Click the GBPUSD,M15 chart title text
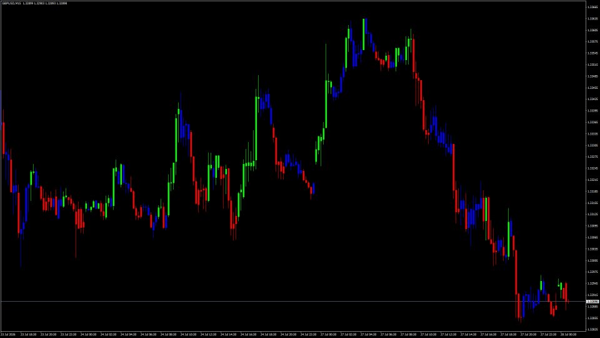 click(x=11, y=3)
